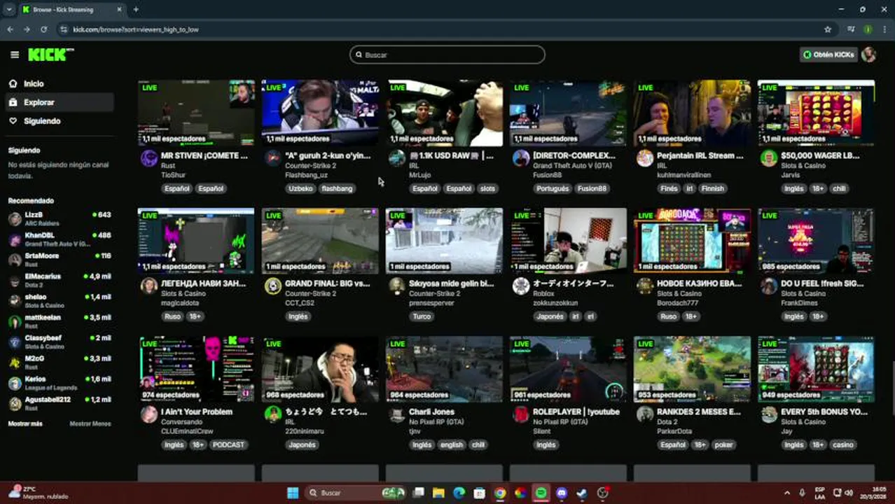
Task: Click the Turco tag under prensesperver
Action: [x=422, y=316]
